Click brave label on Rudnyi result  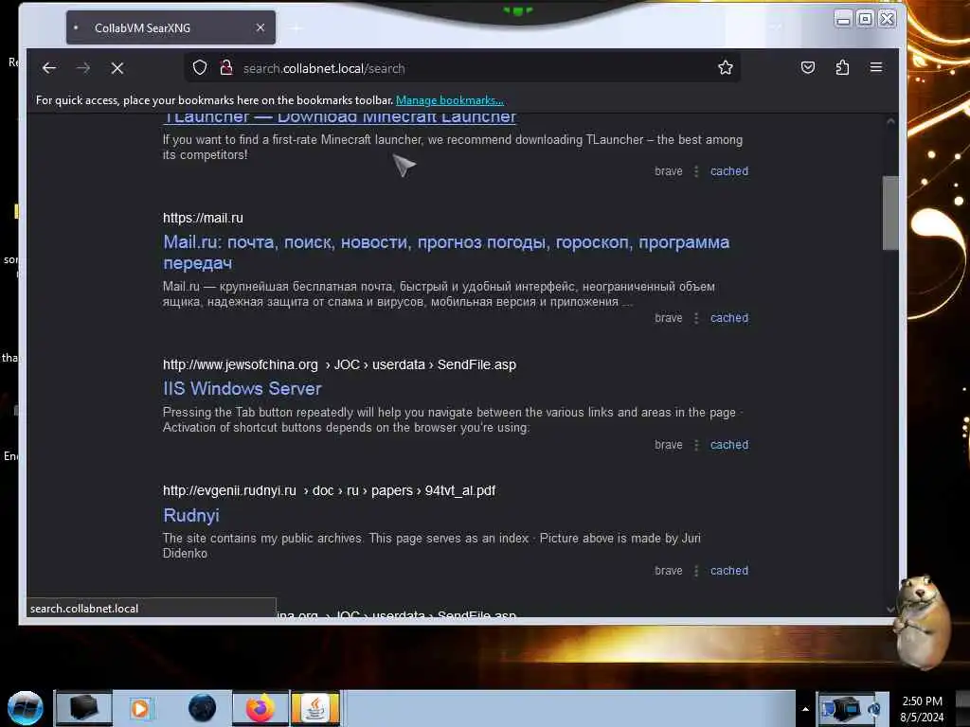668,571
